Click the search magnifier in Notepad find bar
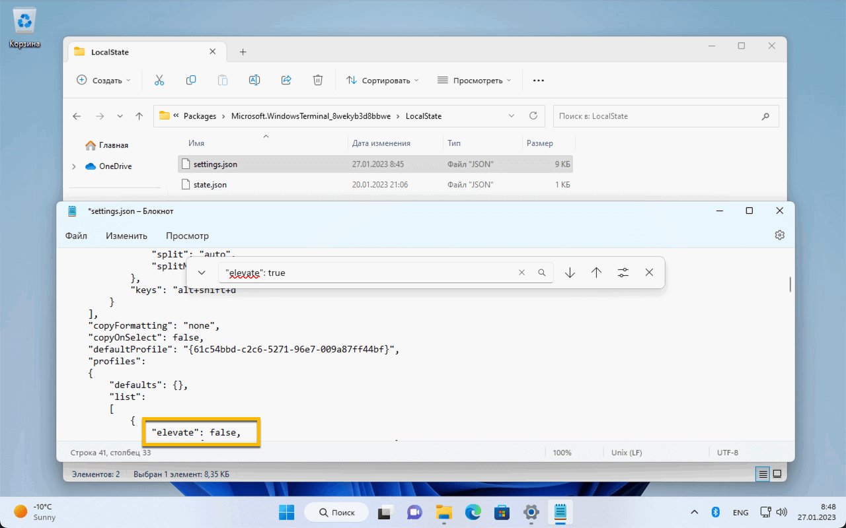The image size is (846, 528). pos(542,273)
